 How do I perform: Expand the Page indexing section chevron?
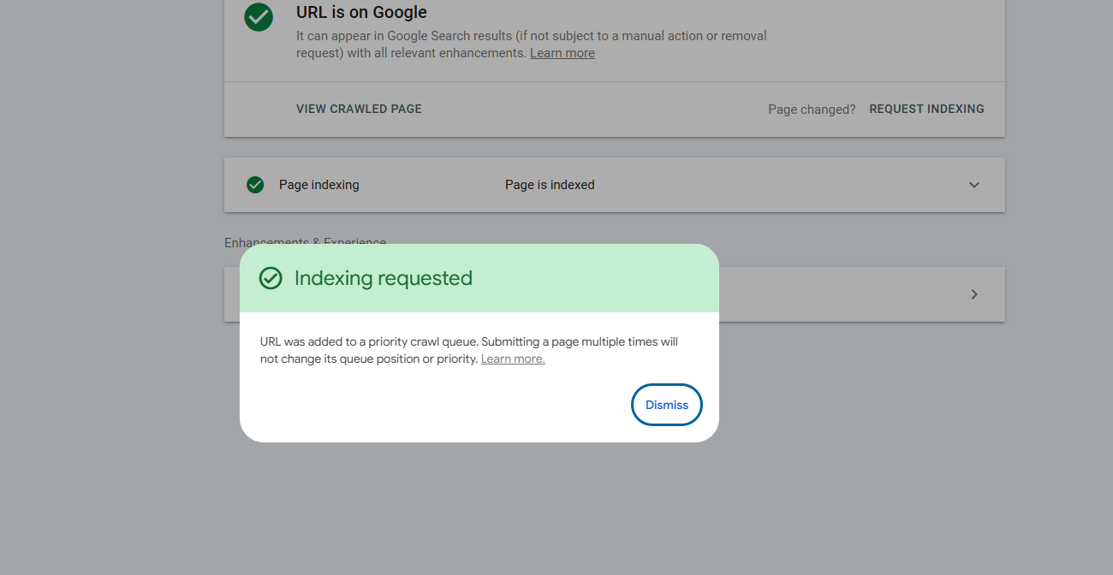pos(974,185)
